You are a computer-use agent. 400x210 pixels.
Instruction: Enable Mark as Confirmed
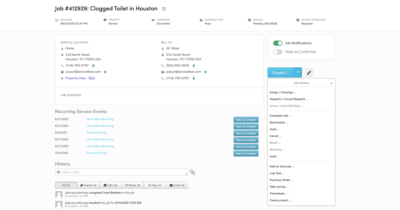278,52
